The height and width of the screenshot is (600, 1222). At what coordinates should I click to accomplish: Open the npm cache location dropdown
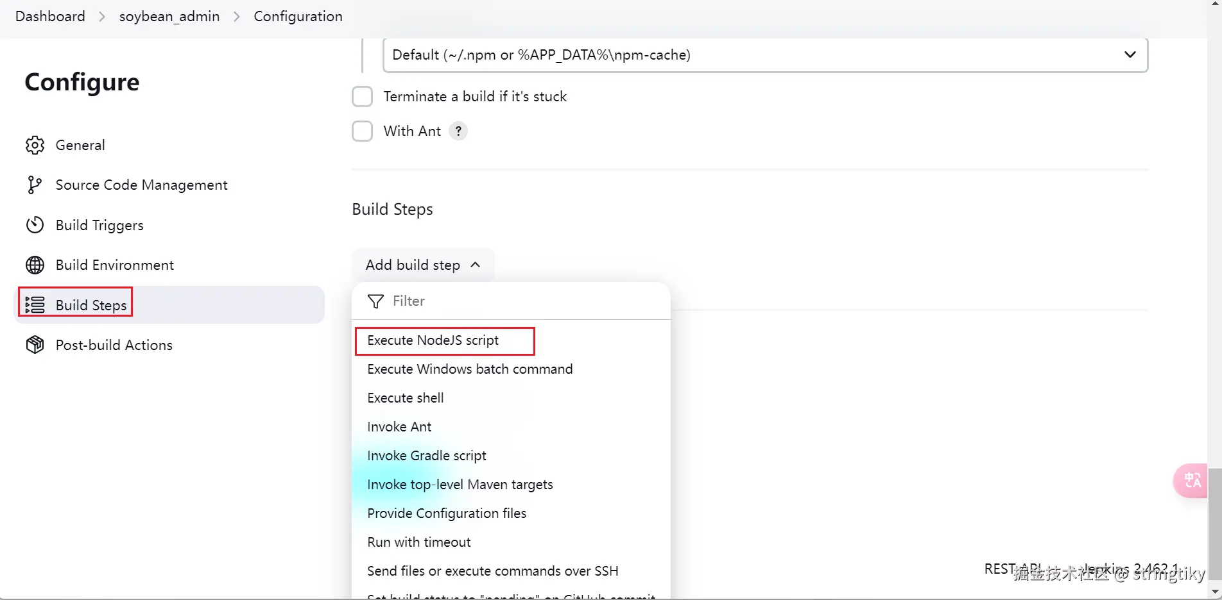click(764, 55)
